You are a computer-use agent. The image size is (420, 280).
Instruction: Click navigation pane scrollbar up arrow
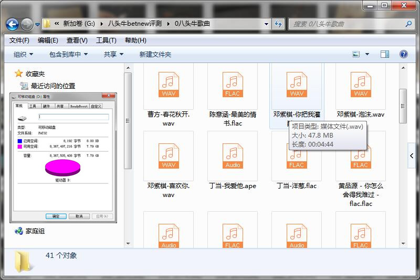tap(128, 68)
